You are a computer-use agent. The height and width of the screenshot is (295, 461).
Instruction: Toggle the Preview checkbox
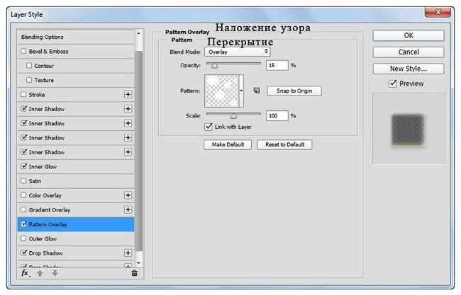tap(393, 83)
